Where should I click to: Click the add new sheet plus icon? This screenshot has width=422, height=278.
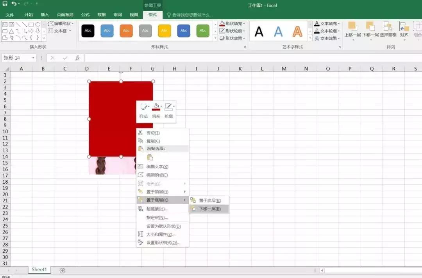tap(62, 271)
